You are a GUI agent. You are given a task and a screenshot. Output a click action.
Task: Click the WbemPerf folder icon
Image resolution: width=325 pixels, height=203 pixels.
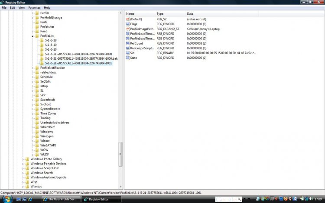[37, 127]
